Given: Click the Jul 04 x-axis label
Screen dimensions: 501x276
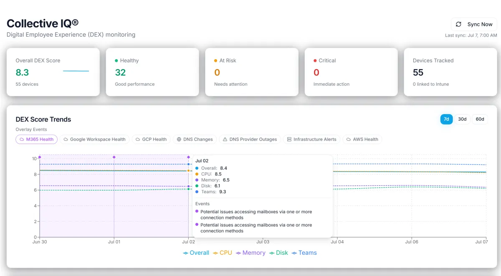Looking at the screenshot, I should pos(337,241).
